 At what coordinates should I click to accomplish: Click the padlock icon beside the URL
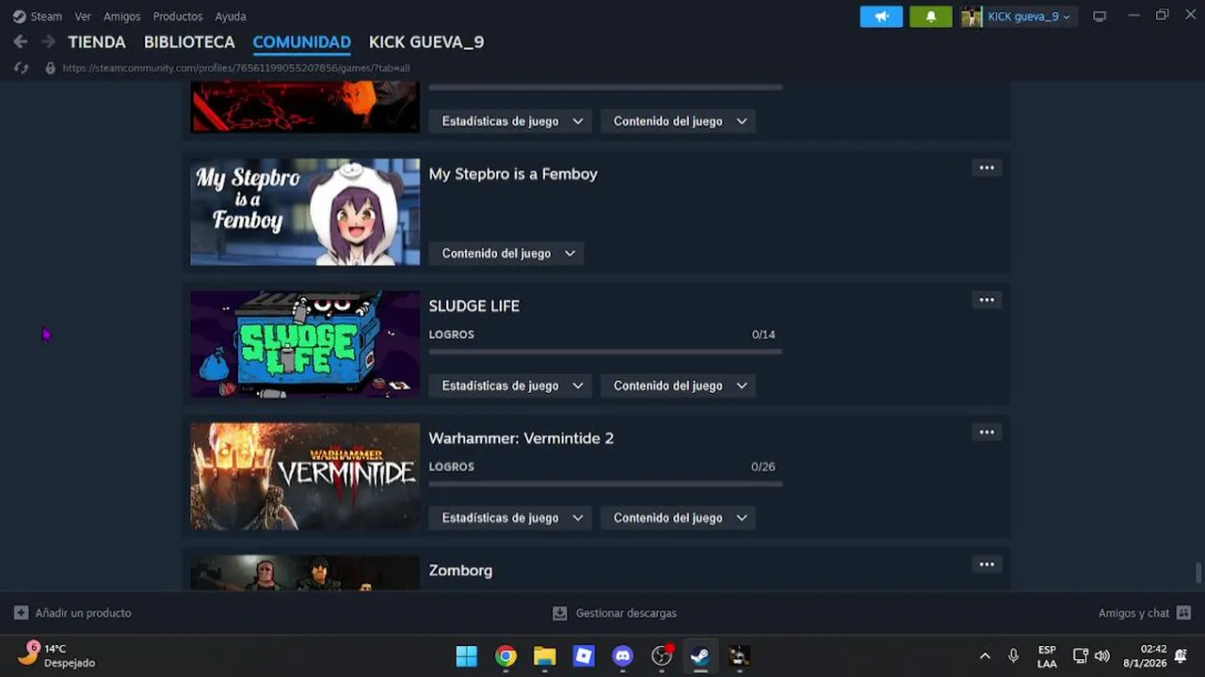tap(50, 68)
